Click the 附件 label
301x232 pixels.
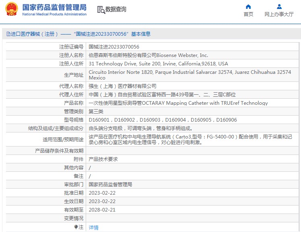click(78, 159)
